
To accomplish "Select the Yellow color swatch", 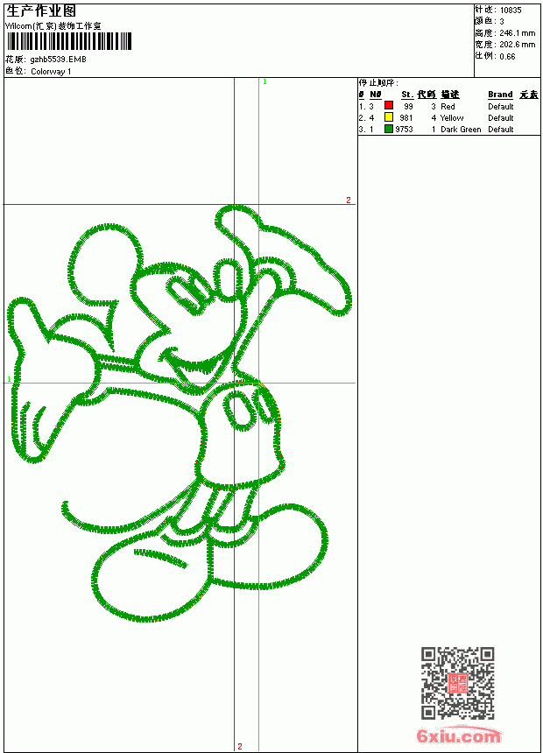I will 389,117.
